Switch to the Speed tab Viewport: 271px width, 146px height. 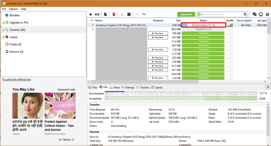point(157,88)
